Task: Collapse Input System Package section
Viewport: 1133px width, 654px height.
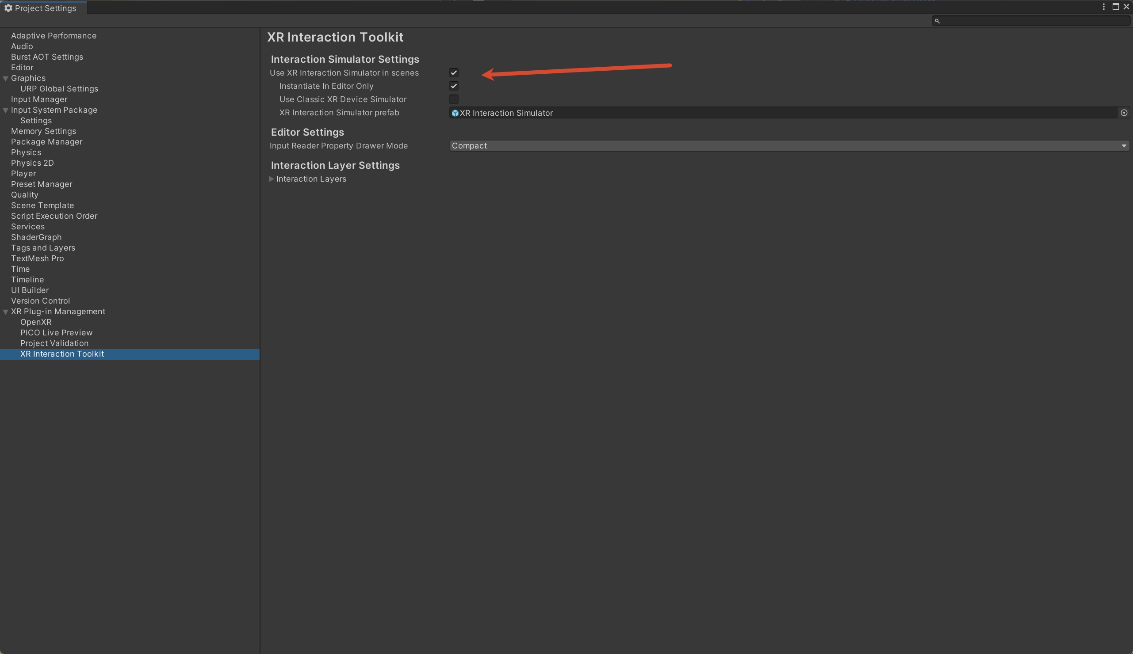Action: pos(6,110)
